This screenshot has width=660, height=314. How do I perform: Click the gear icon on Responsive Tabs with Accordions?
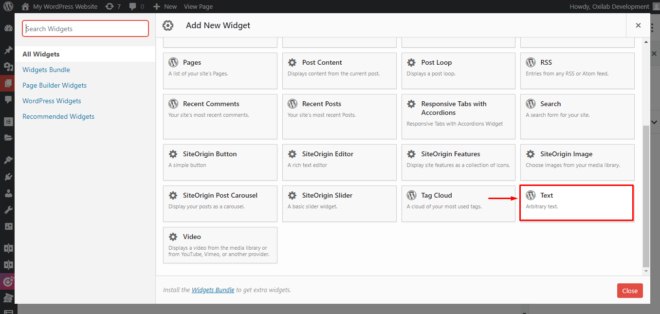tap(411, 104)
